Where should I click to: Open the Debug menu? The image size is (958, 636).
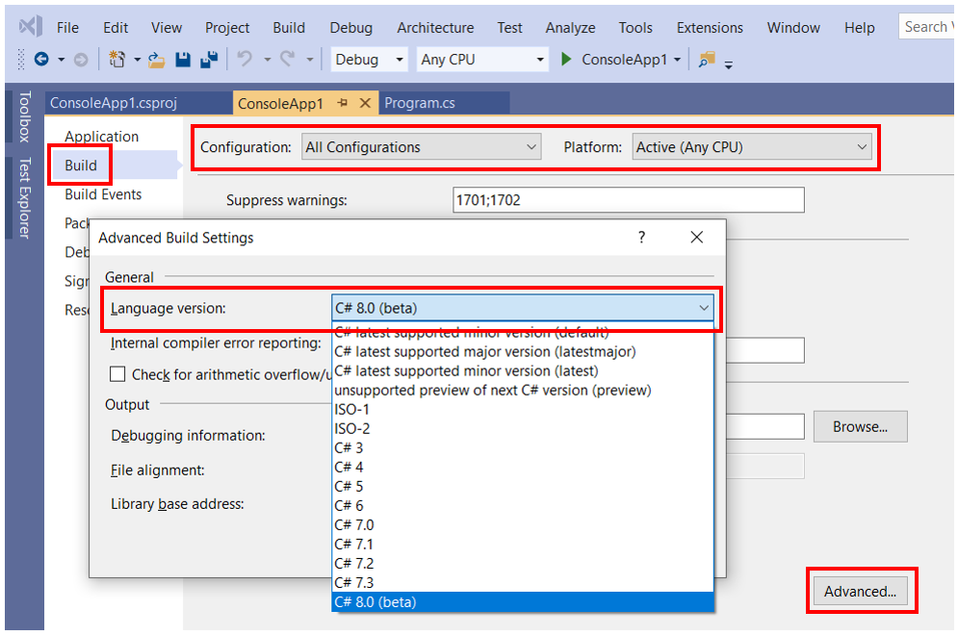(x=350, y=28)
